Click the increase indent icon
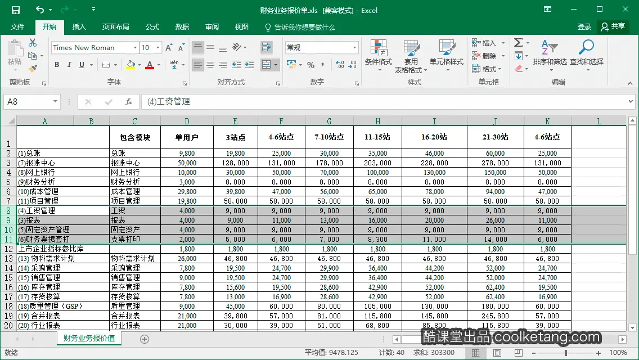Image resolution: width=639 pixels, height=360 pixels. (x=249, y=65)
